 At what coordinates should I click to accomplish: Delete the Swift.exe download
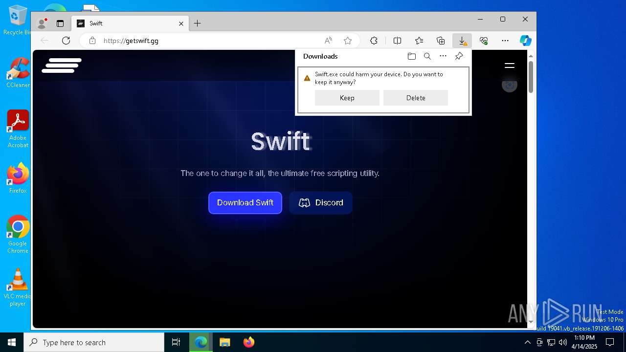[x=416, y=98]
